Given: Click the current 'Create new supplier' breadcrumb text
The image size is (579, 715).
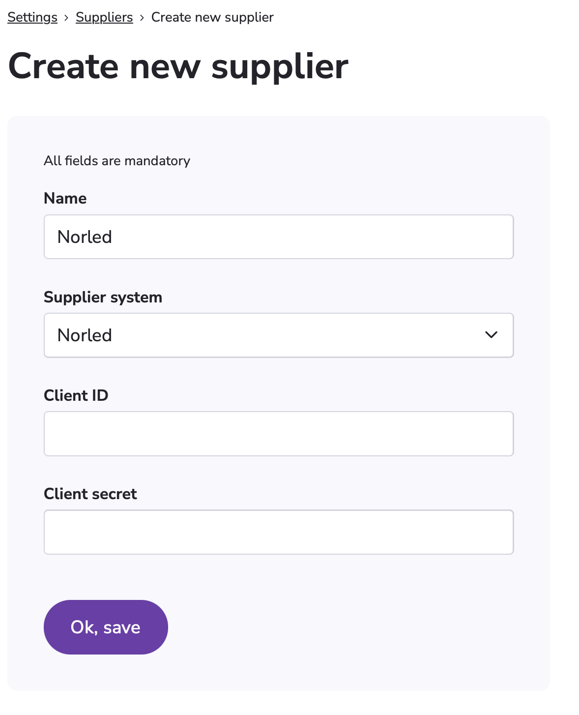Looking at the screenshot, I should (x=212, y=17).
